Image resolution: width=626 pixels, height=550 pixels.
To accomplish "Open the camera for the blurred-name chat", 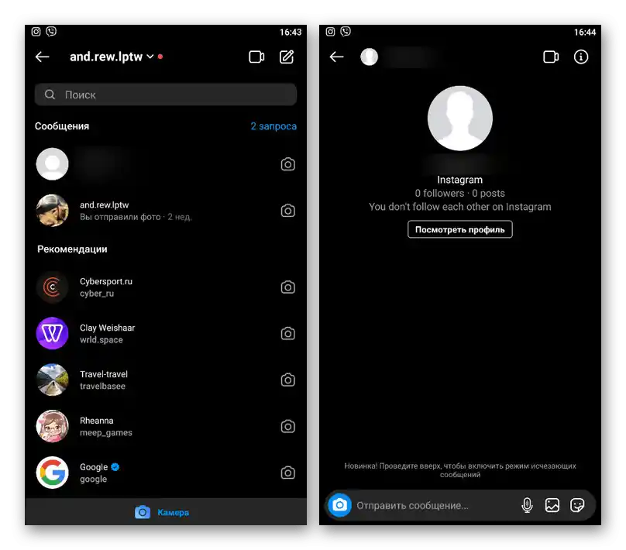I will point(288,164).
